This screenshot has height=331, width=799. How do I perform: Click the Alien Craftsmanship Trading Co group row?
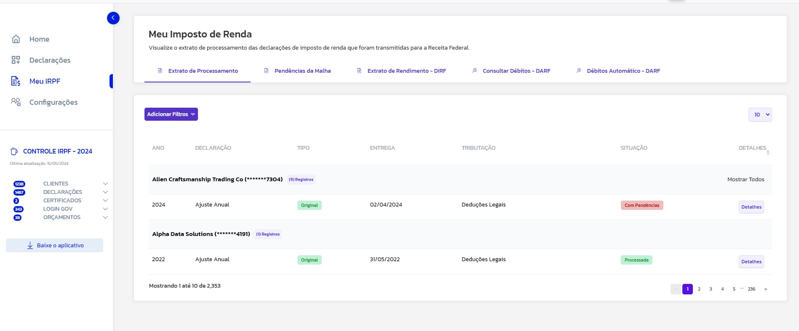tap(460, 180)
